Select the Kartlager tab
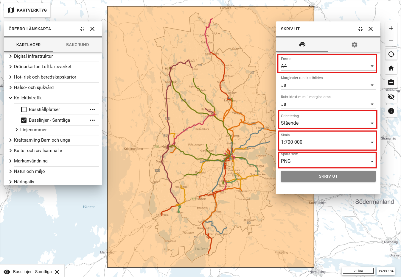 [28, 45]
